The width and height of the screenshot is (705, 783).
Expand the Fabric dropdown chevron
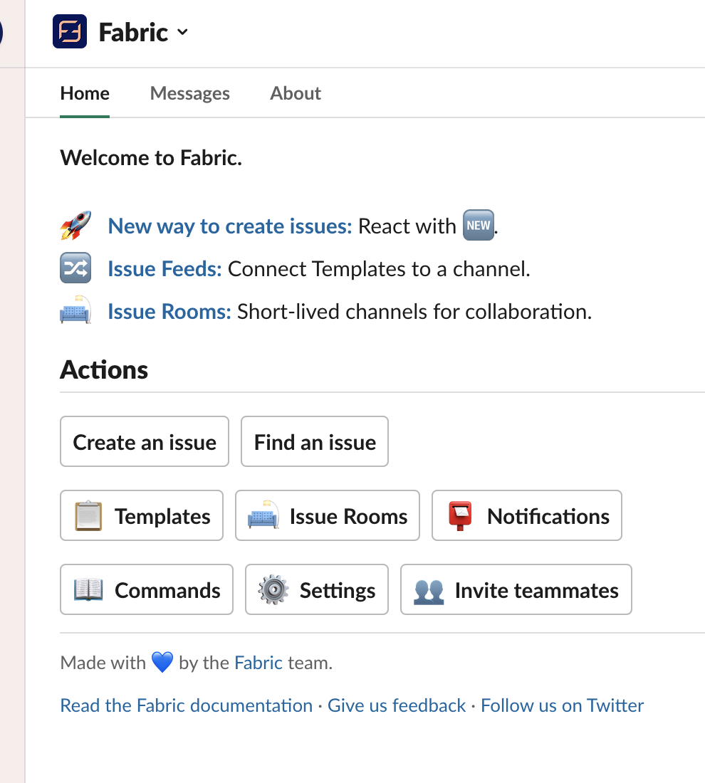[182, 33]
